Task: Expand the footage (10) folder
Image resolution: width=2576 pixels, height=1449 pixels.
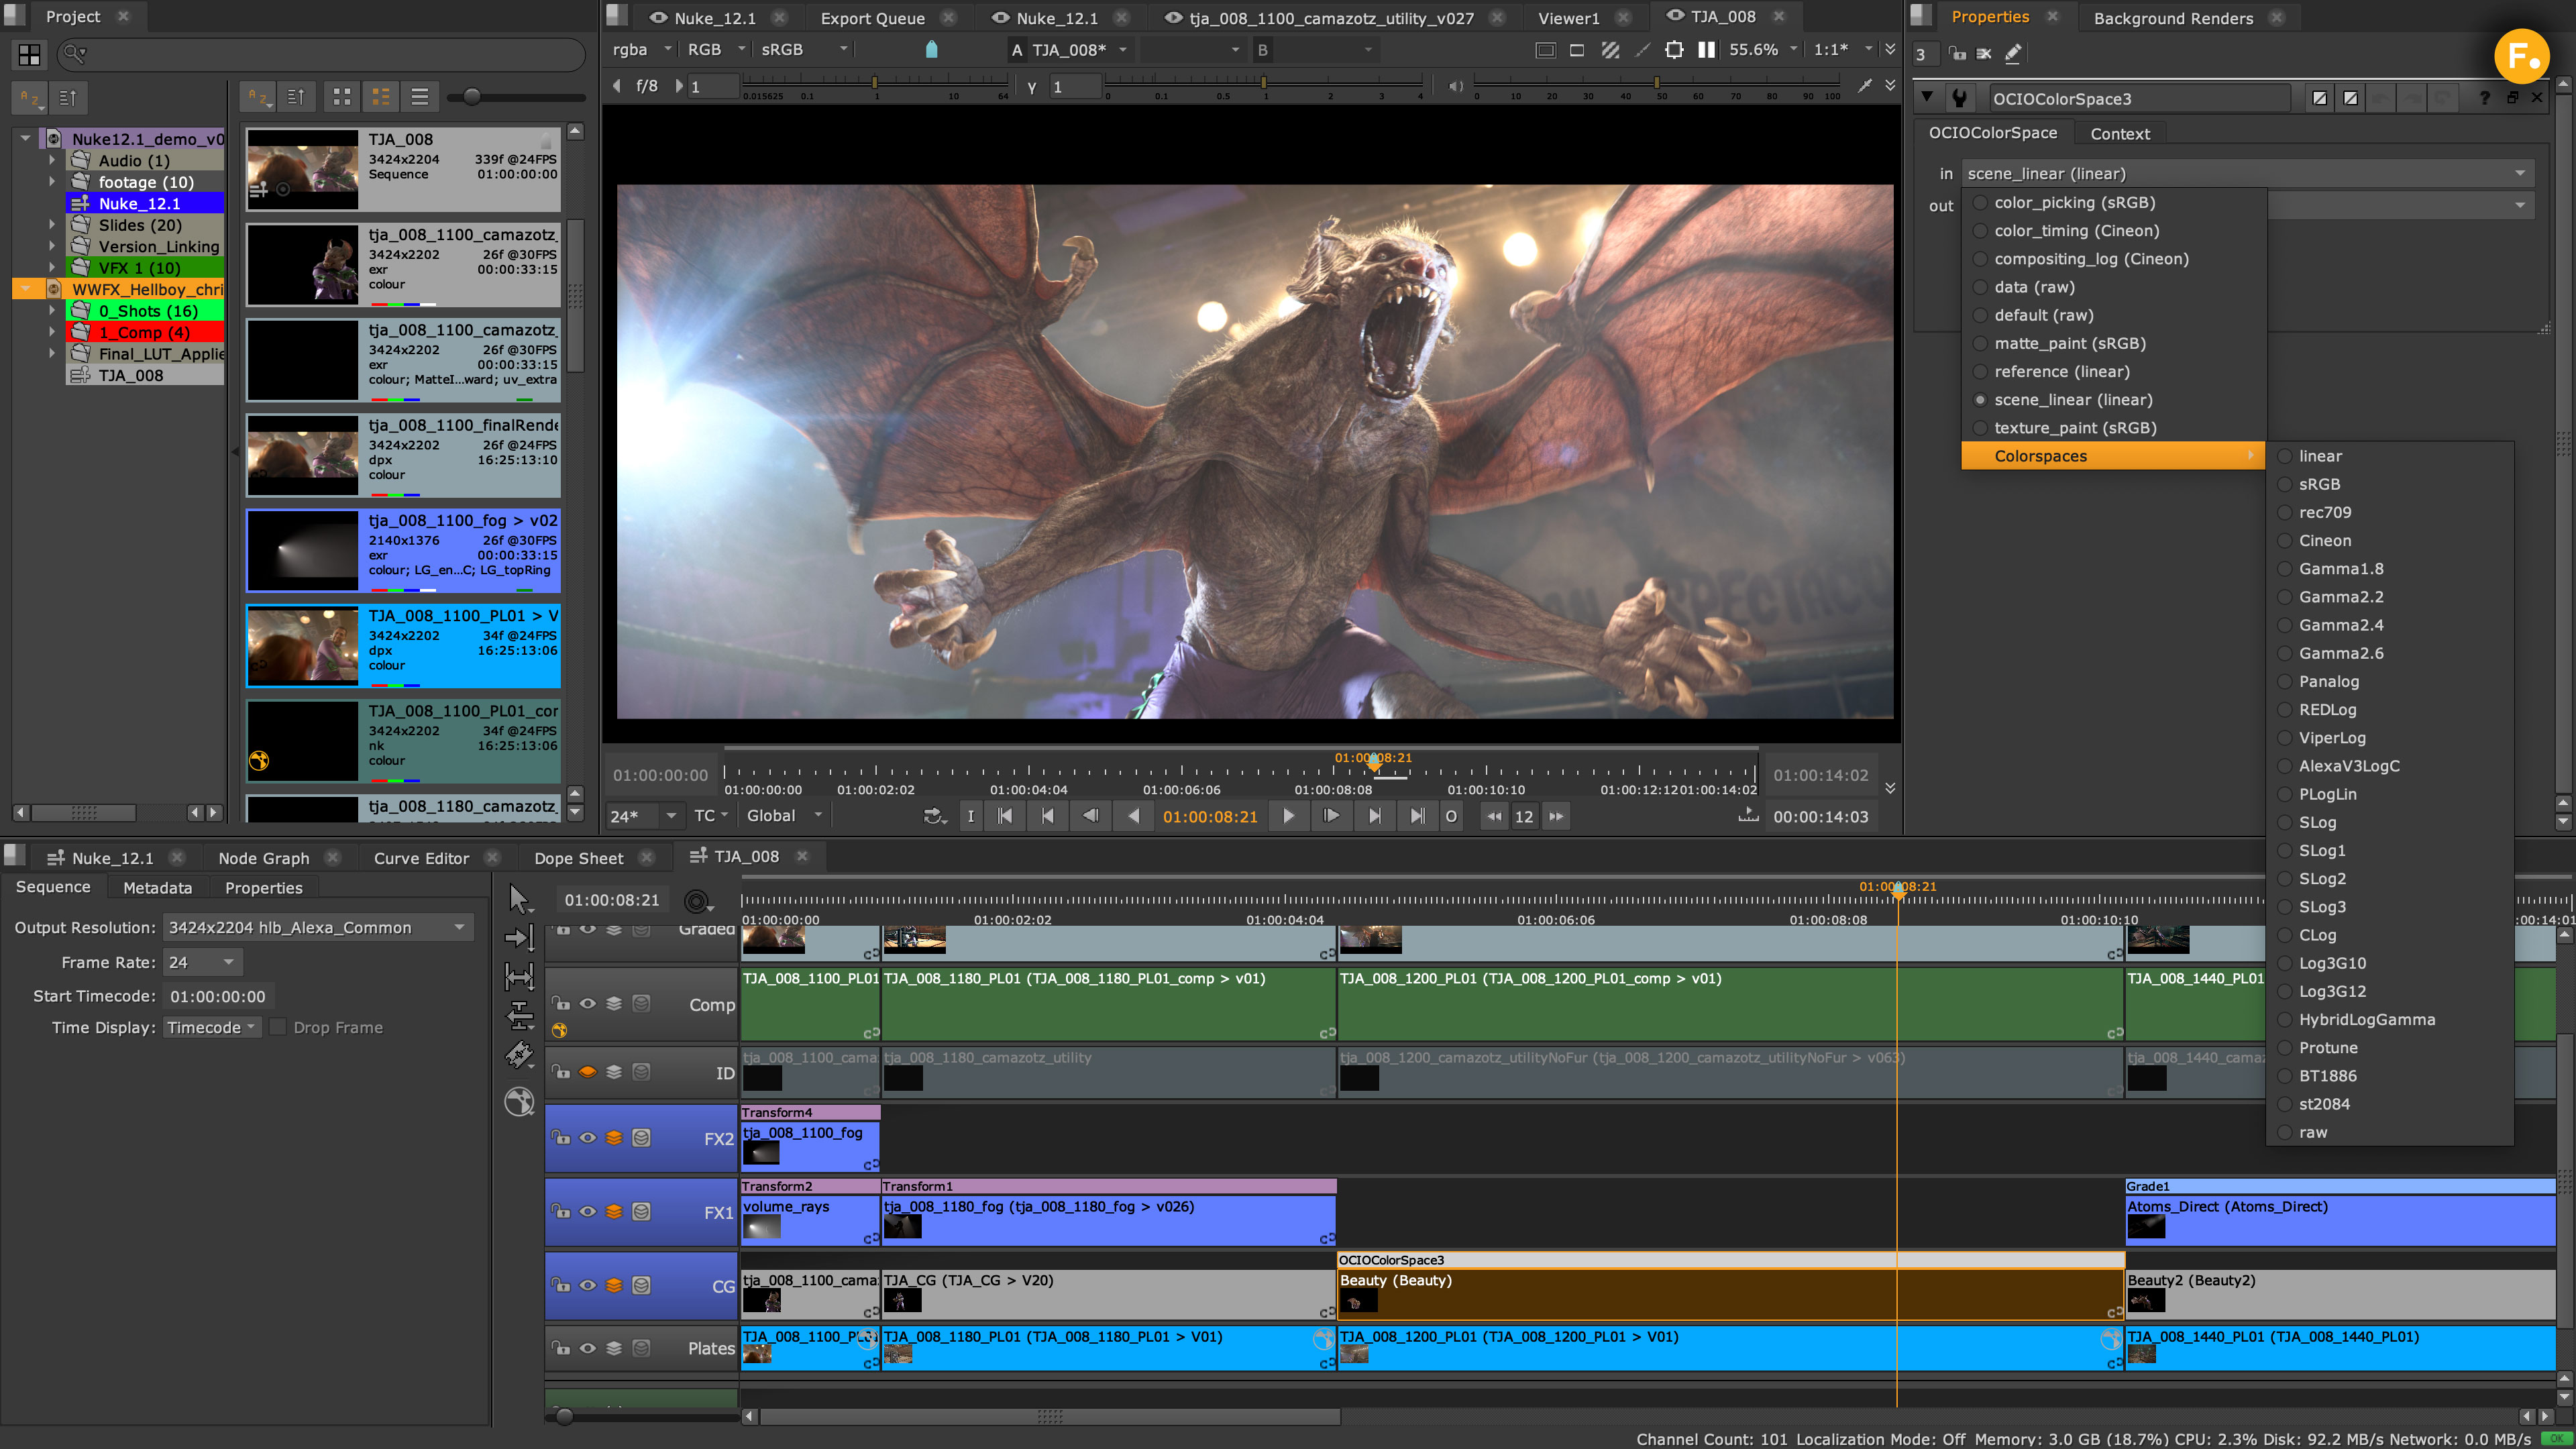Action: click(x=52, y=182)
